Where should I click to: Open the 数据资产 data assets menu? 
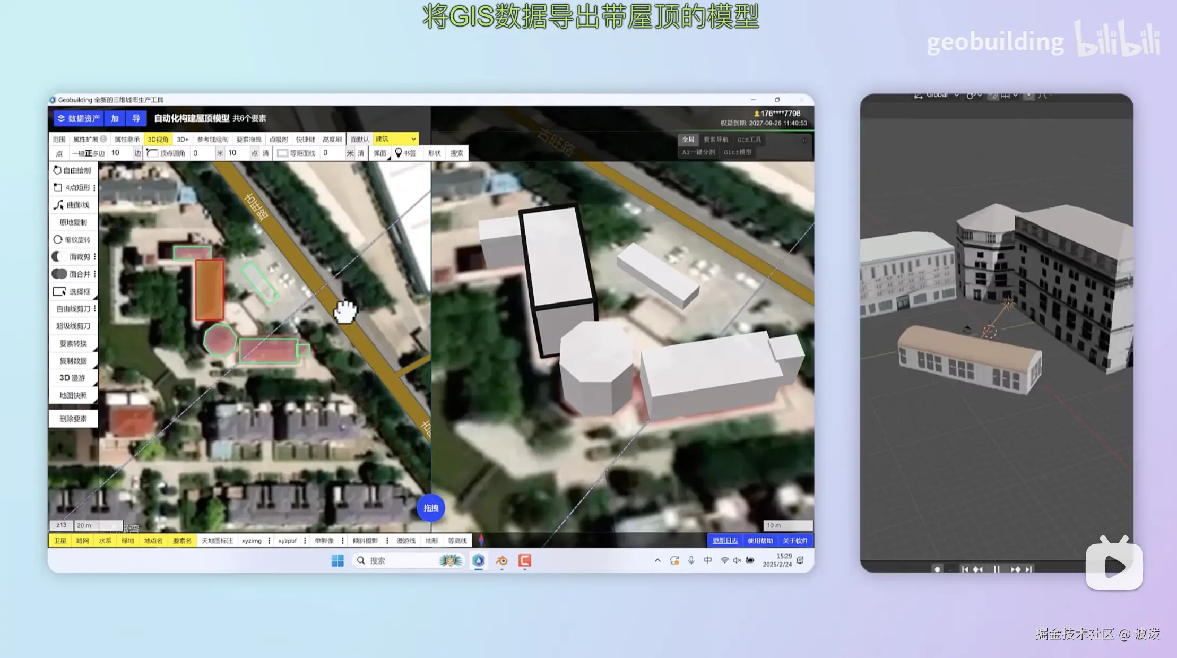click(77, 118)
